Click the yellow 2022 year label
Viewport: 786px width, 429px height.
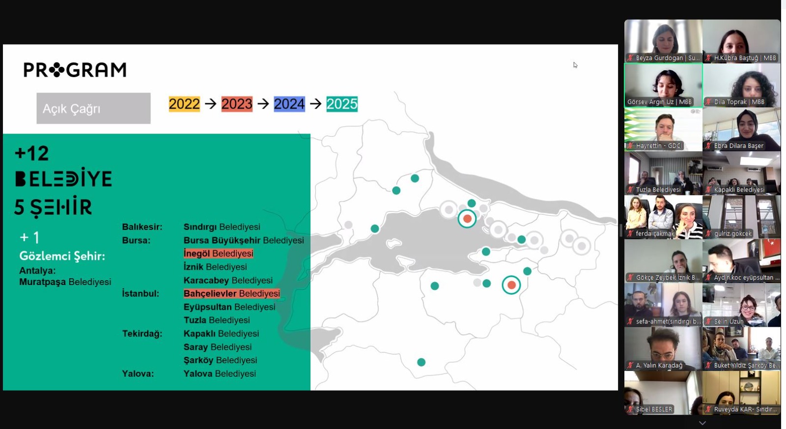(x=184, y=104)
